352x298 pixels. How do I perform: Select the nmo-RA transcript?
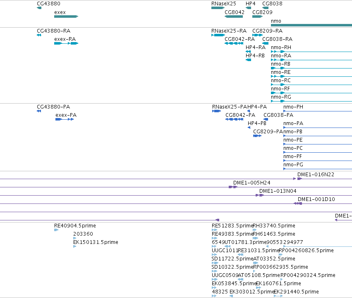311,60
